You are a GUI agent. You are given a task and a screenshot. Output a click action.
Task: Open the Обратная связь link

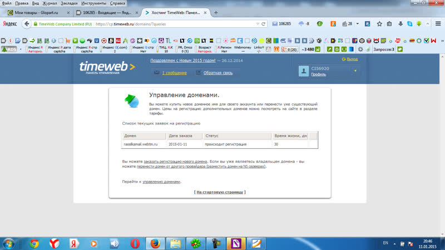217,73
